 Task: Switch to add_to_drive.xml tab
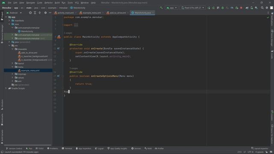[117, 13]
